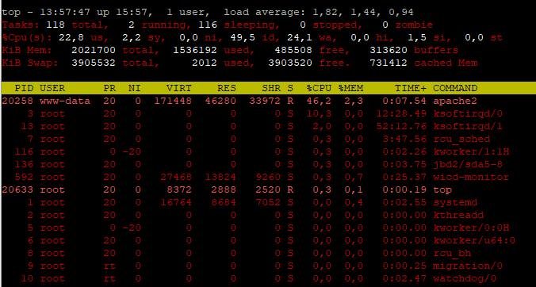Select the kworker/u64:0 process
The image size is (536, 287).
click(474, 240)
